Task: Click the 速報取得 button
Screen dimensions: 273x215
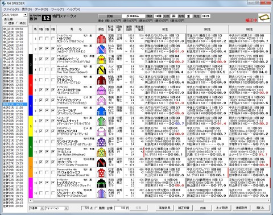Action: point(241,208)
